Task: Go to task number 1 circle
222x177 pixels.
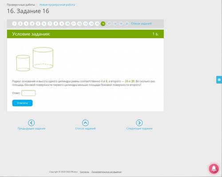Action: (14, 24)
